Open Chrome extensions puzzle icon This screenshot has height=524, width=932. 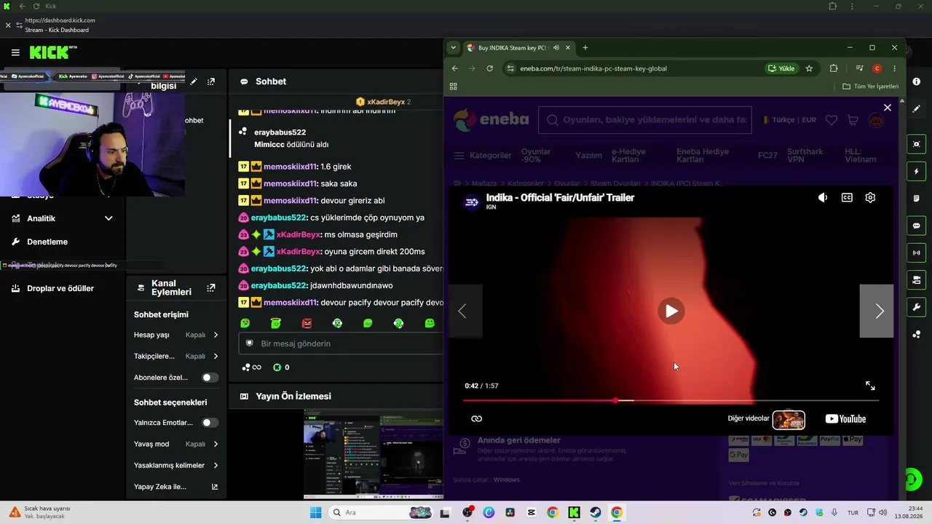pos(834,68)
